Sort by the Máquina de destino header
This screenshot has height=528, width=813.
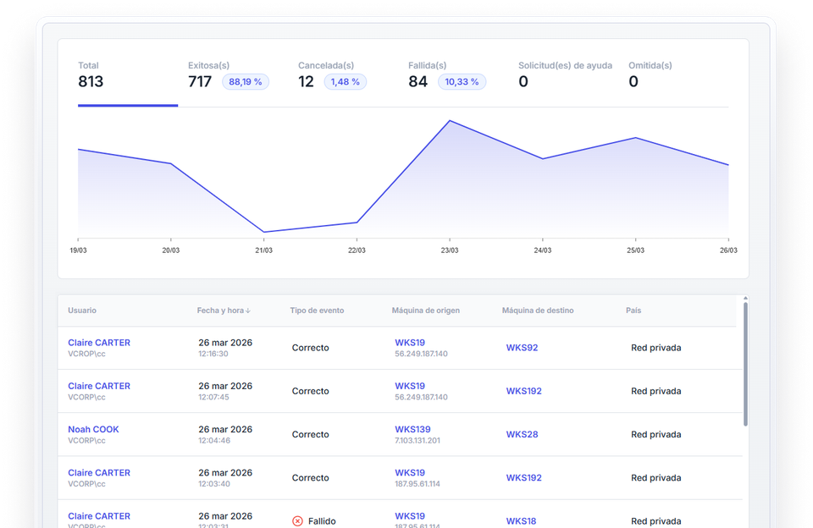click(538, 311)
